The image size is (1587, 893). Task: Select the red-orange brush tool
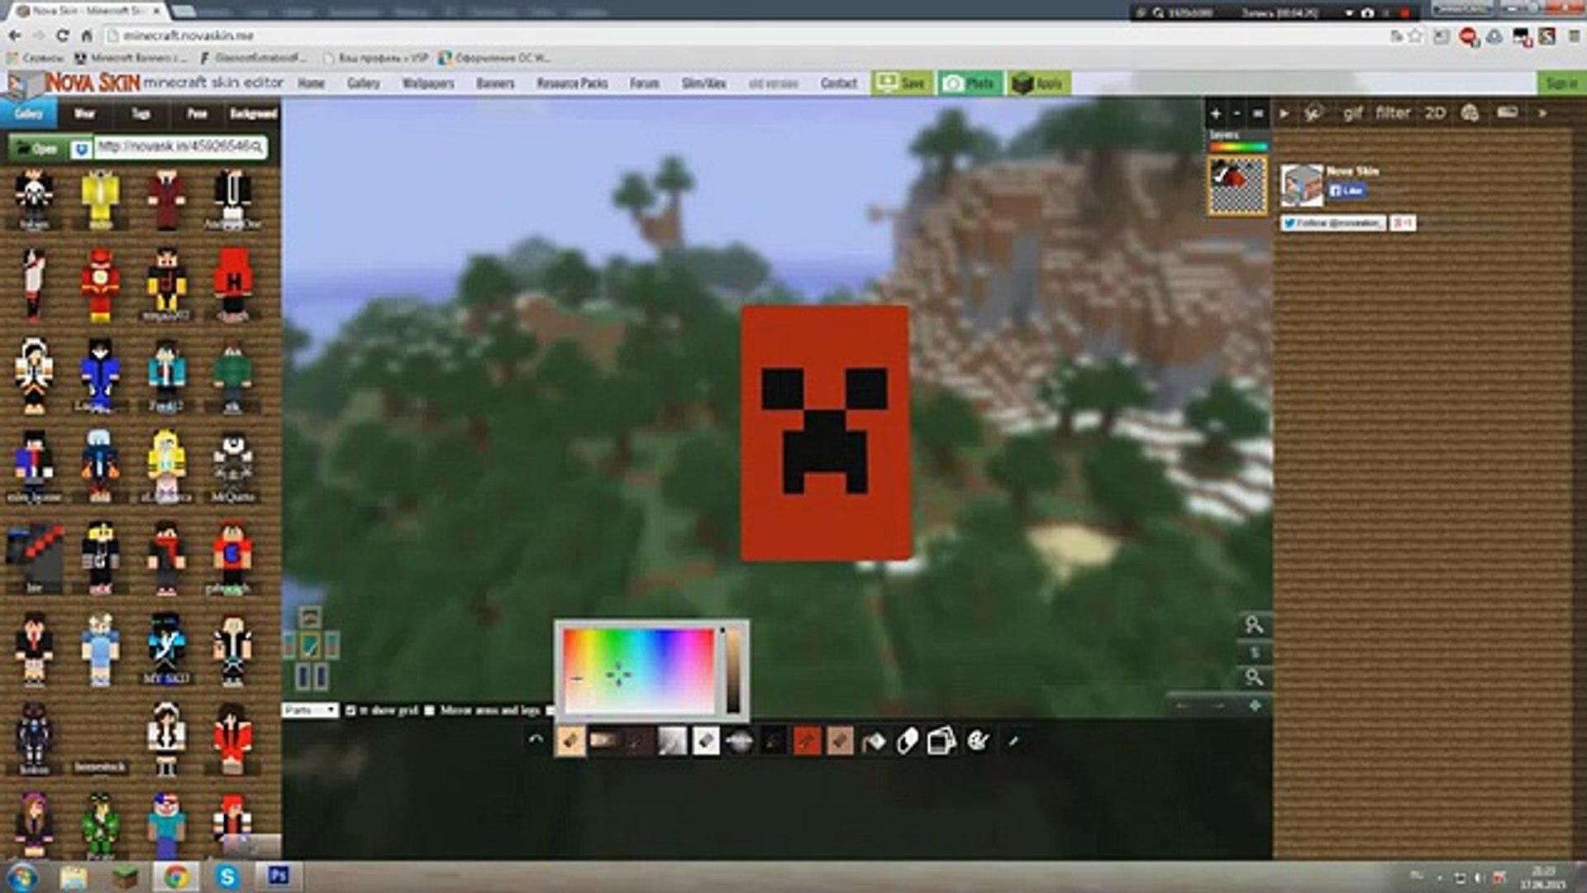pos(807,741)
